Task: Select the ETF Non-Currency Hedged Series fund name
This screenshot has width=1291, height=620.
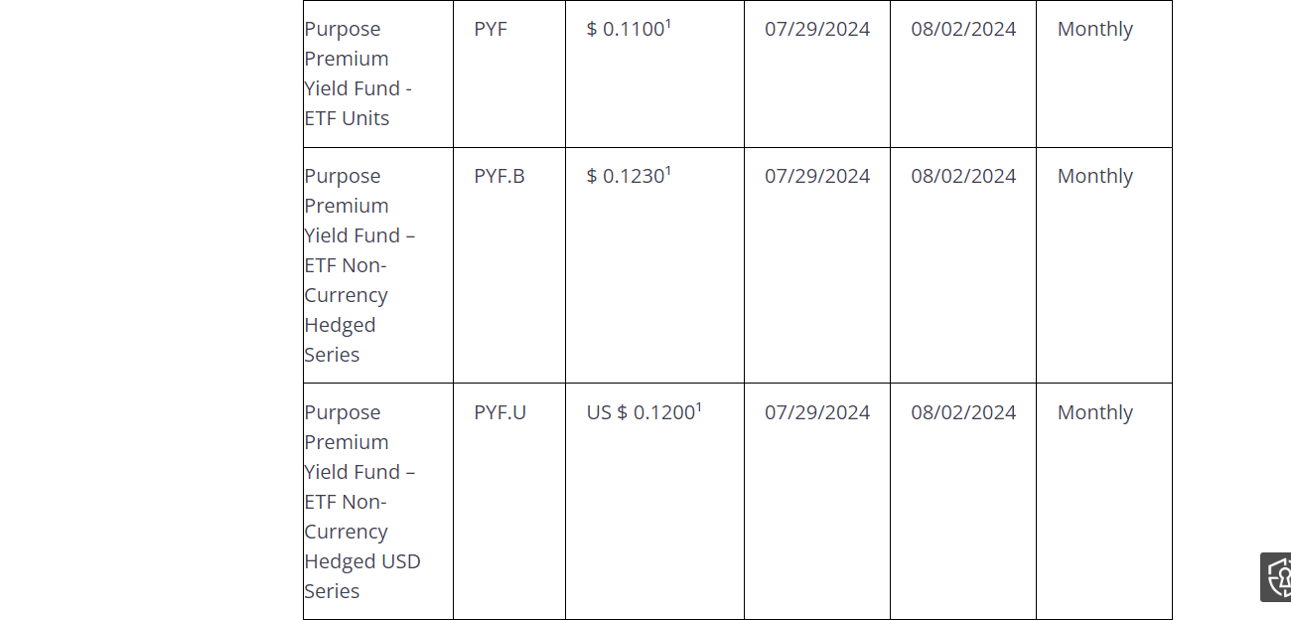Action: point(359,265)
